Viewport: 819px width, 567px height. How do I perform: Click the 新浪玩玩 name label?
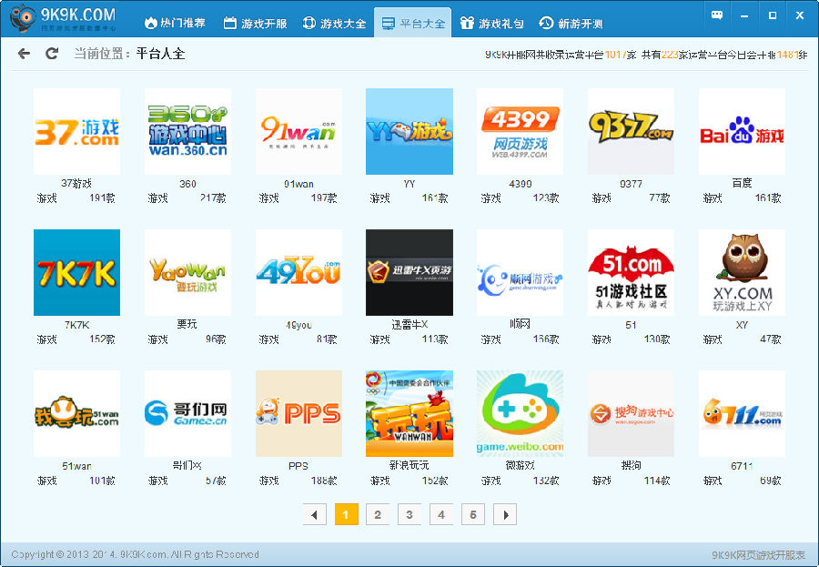(409, 466)
